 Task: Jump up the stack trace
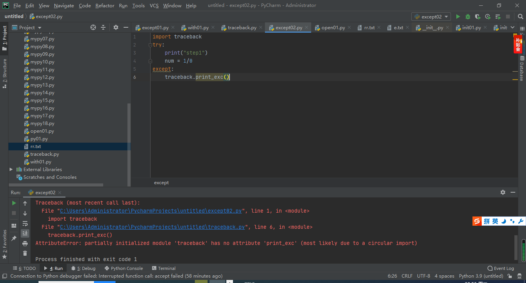pos(25,203)
